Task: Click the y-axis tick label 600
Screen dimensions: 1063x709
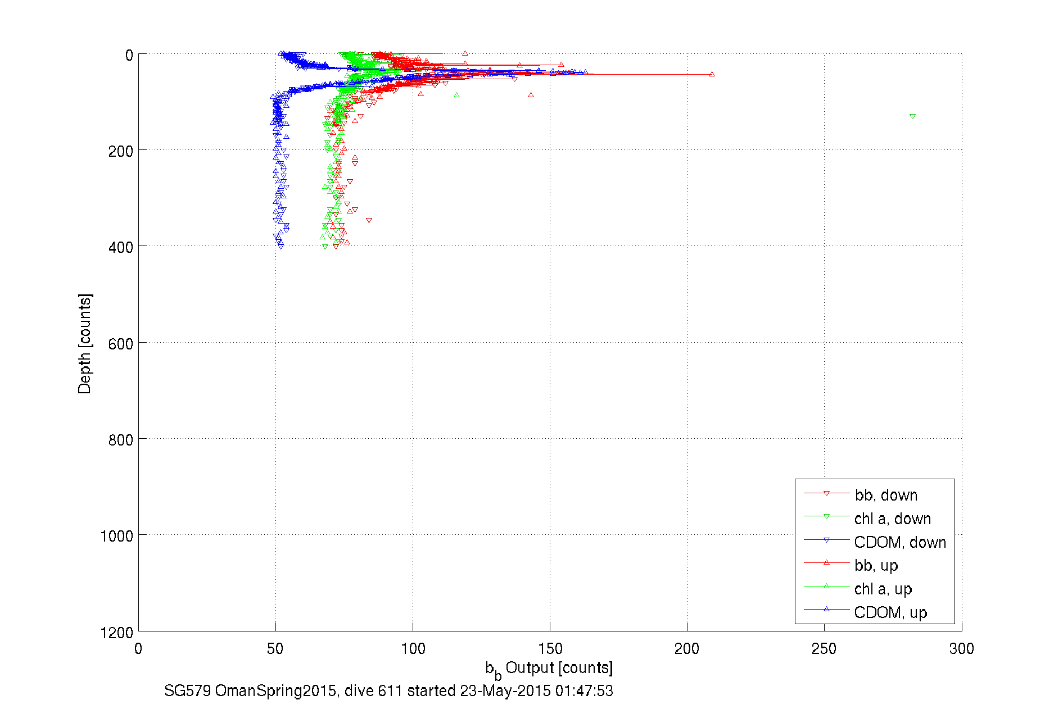Action: [121, 343]
